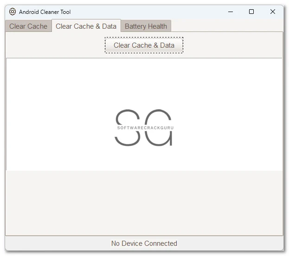Minimize the Android Cleaner Tool window

(231, 12)
